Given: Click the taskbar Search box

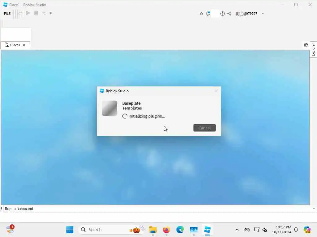Looking at the screenshot, I should 111,230.
